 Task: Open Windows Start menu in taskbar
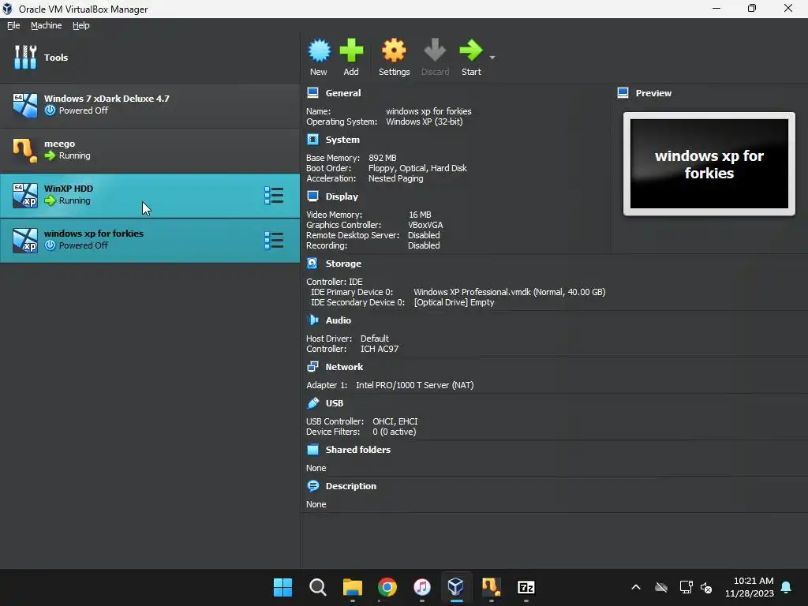click(283, 587)
